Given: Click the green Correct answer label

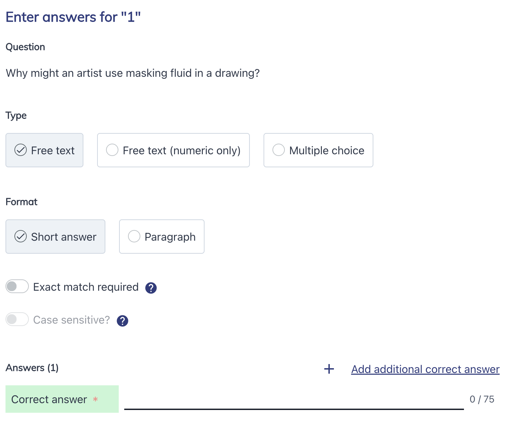Looking at the screenshot, I should [x=62, y=399].
